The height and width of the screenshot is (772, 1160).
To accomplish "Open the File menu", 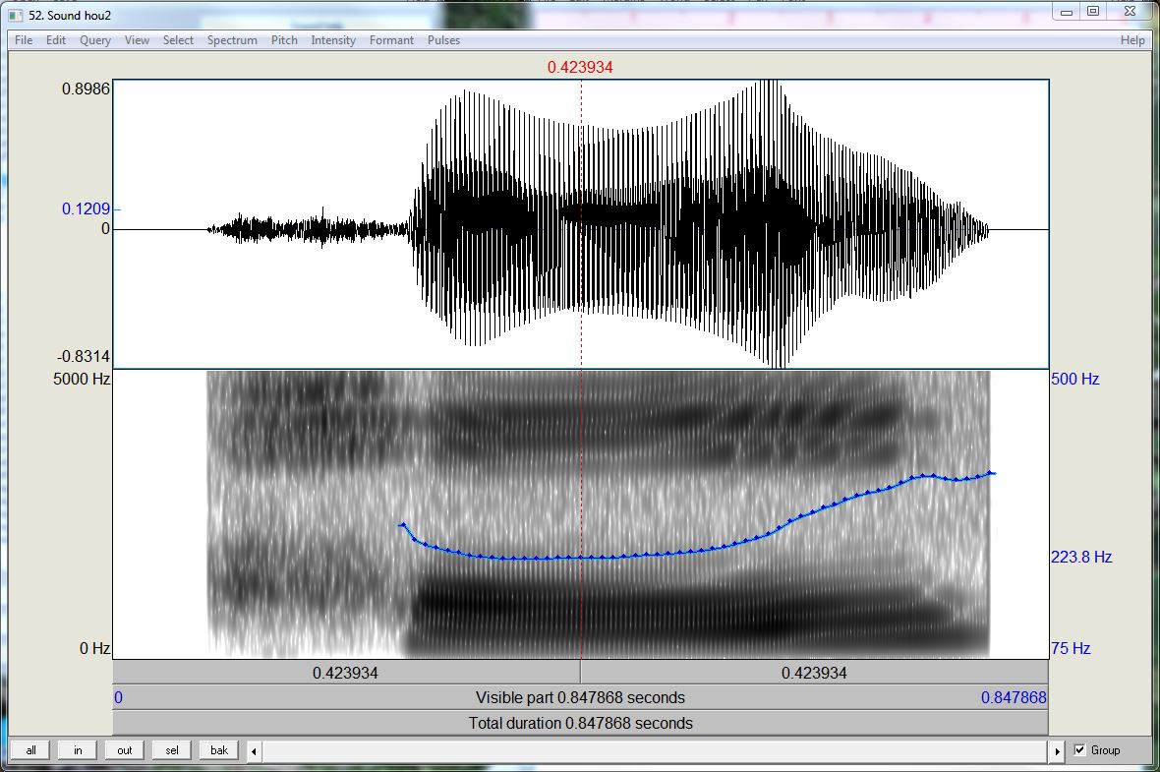I will (24, 40).
